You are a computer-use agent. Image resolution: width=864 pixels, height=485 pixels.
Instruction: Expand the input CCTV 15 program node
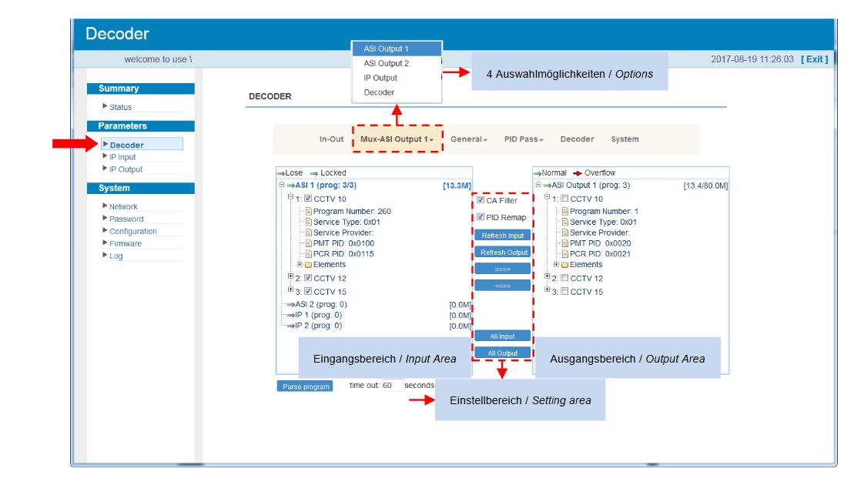click(291, 290)
